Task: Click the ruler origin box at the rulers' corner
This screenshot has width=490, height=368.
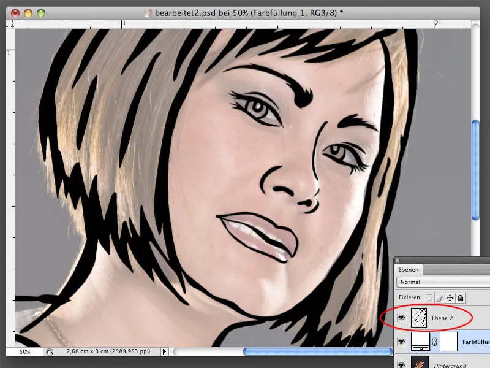Action: (x=10, y=25)
